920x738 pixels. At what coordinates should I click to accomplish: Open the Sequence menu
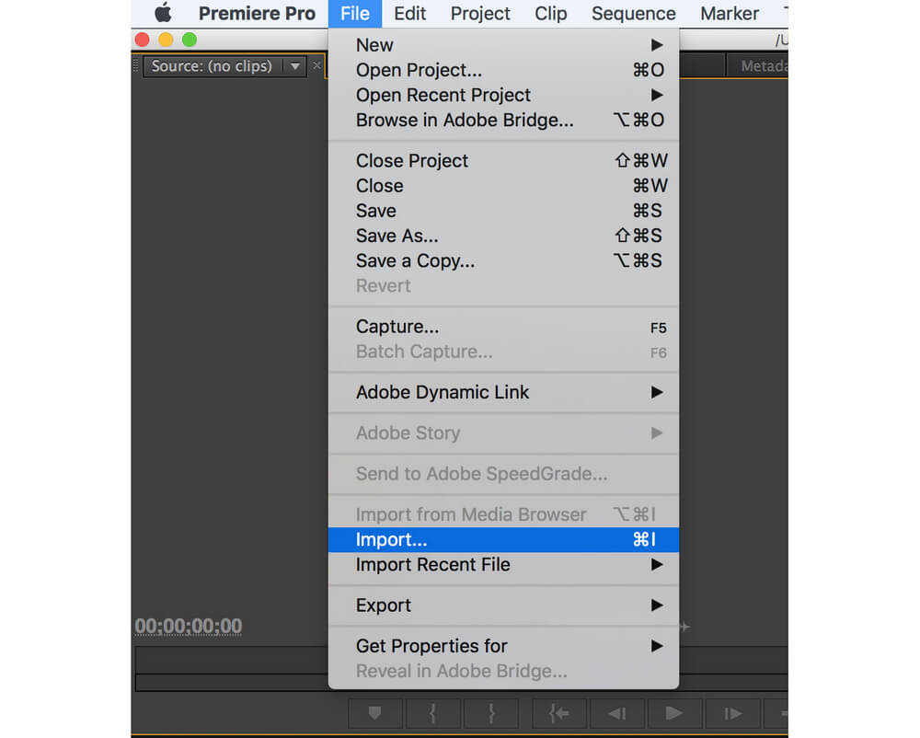coord(633,14)
